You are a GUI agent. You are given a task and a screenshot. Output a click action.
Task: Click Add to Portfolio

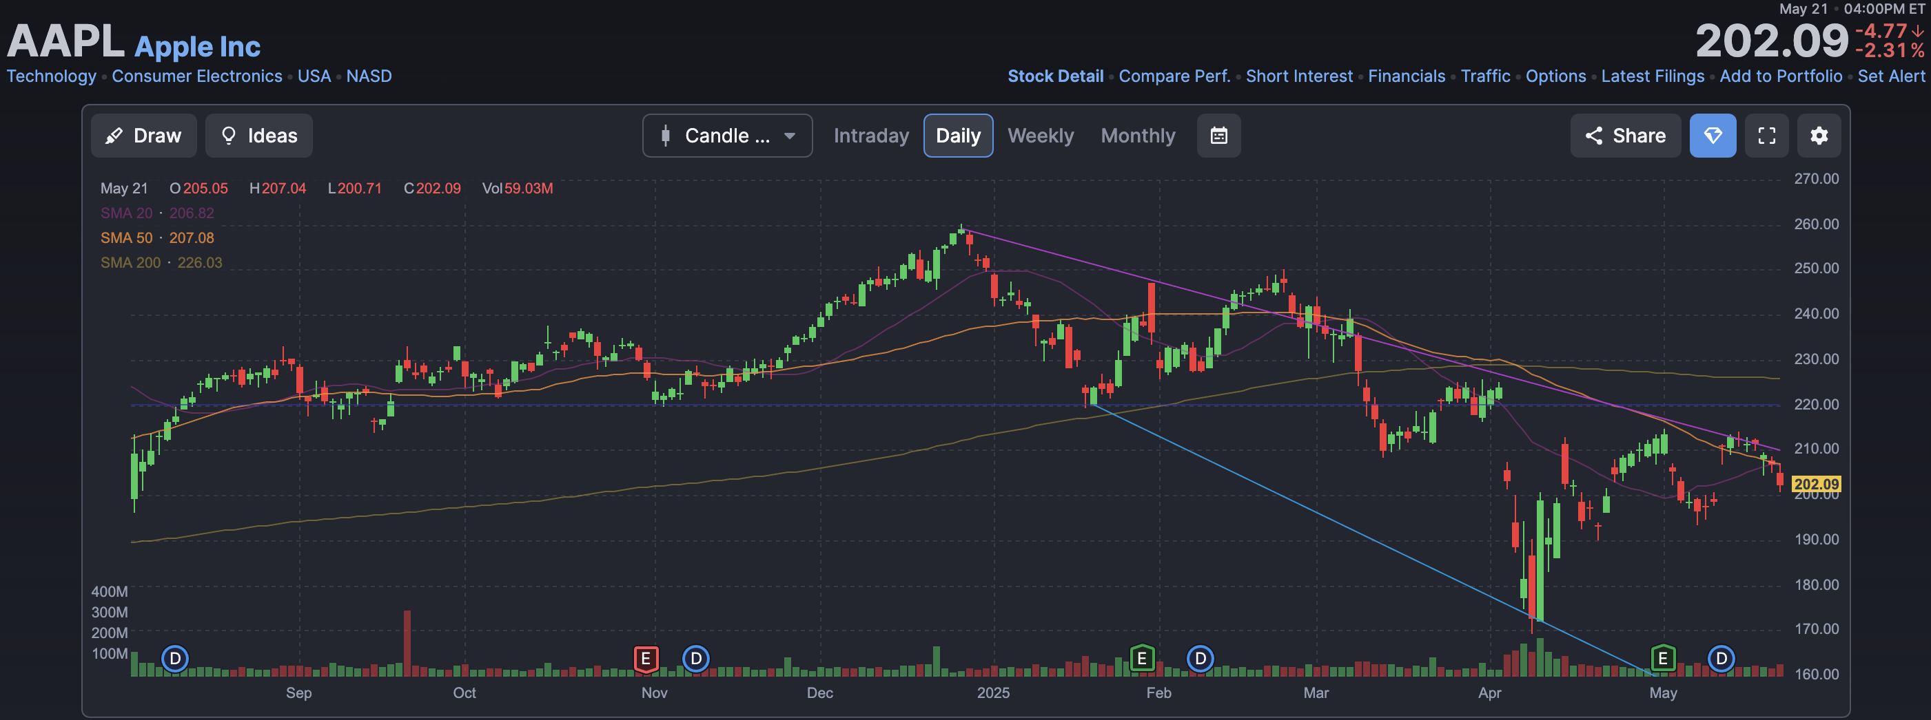(1780, 76)
